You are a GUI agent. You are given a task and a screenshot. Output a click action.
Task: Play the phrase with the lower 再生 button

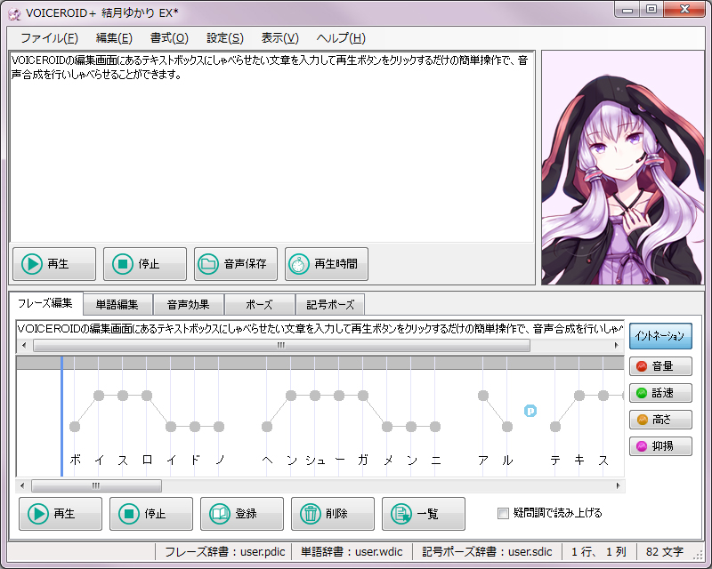(x=61, y=514)
